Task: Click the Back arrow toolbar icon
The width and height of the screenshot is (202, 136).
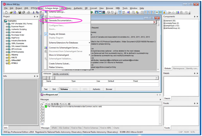Action: (169, 12)
